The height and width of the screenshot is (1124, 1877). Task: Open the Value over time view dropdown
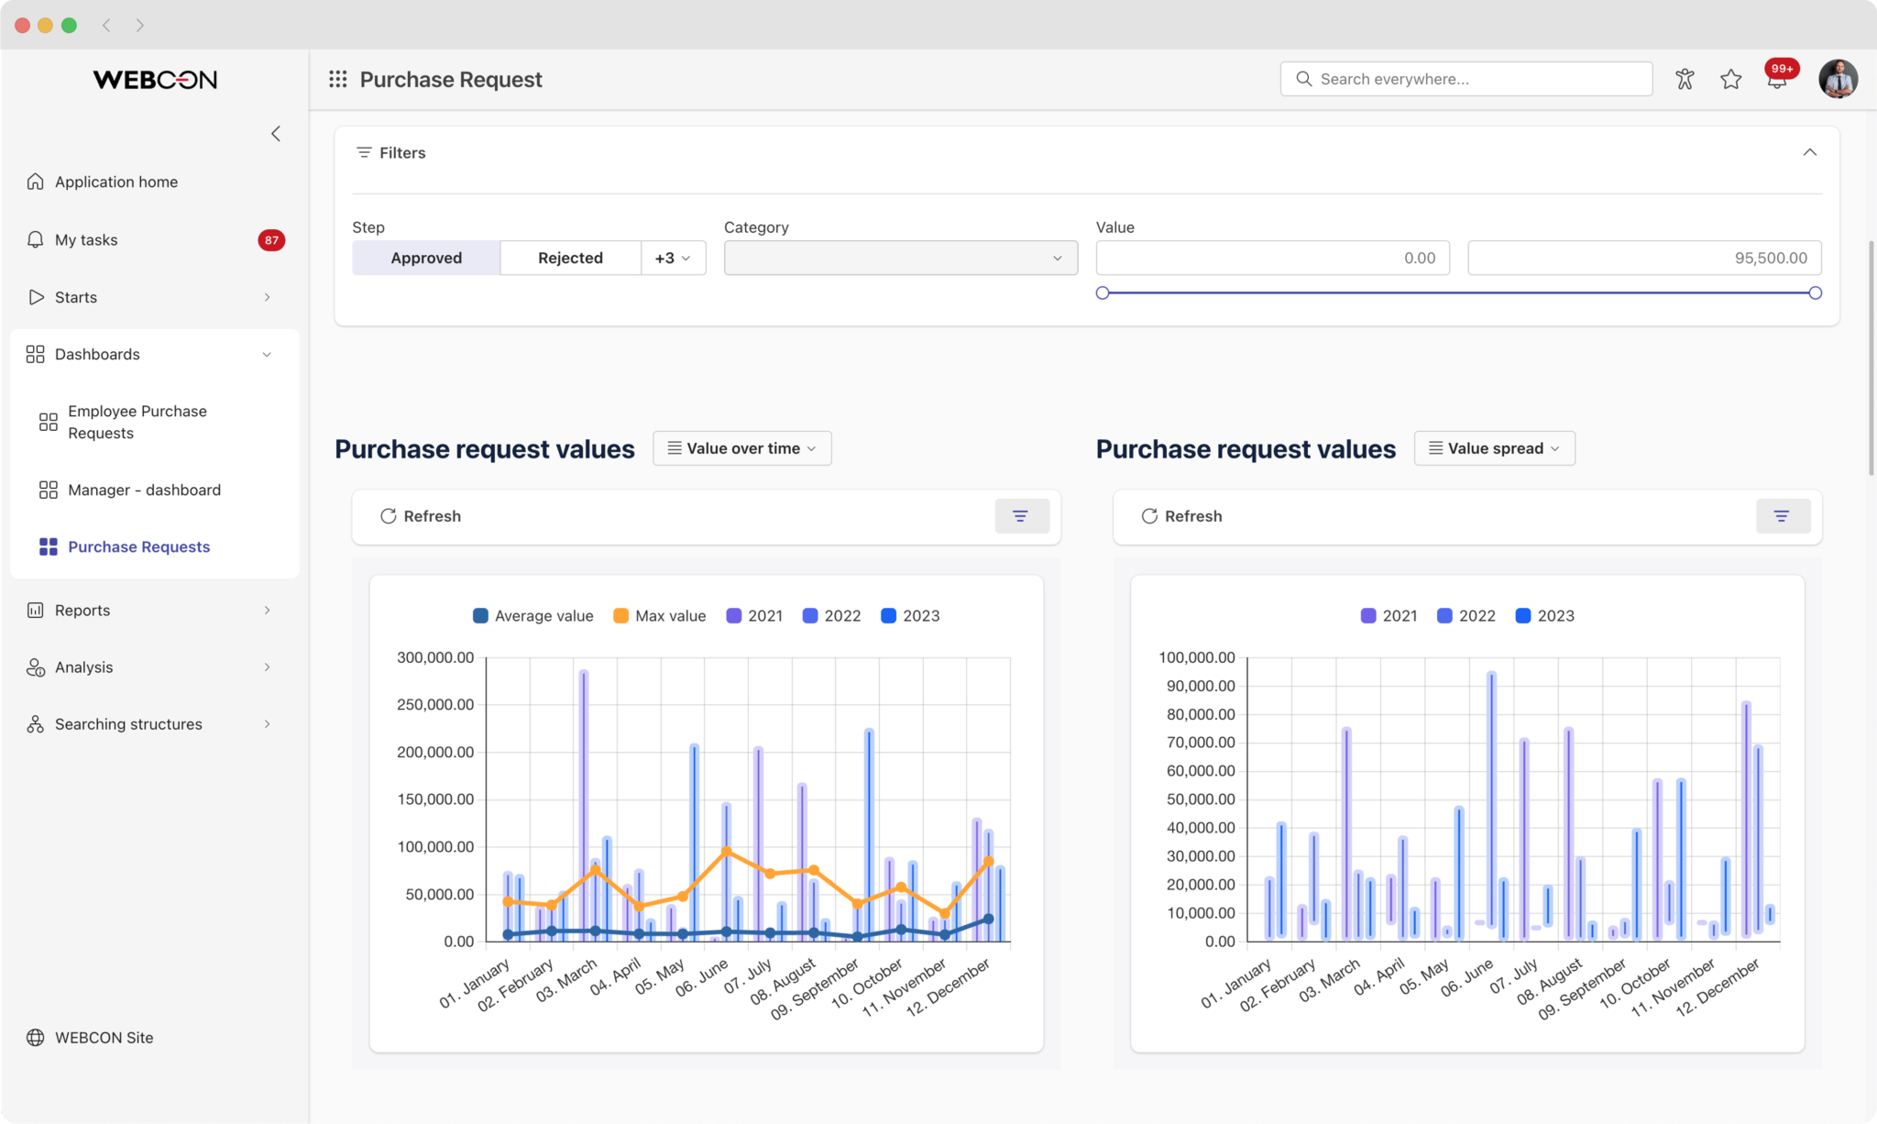coord(741,448)
